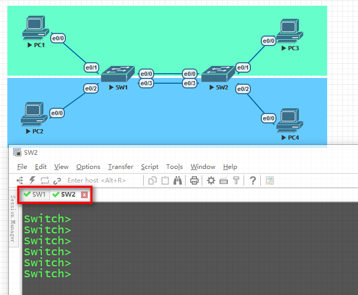Click the SW2 window title icon

coord(17,152)
